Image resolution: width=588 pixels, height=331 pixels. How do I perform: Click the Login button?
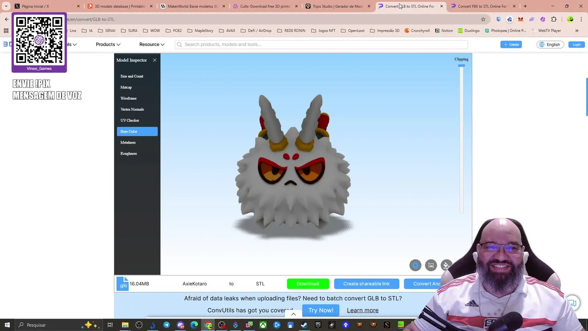(x=577, y=45)
